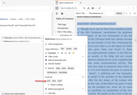Click Power Lookup
This screenshot has width=137, height=95.
(57, 85)
